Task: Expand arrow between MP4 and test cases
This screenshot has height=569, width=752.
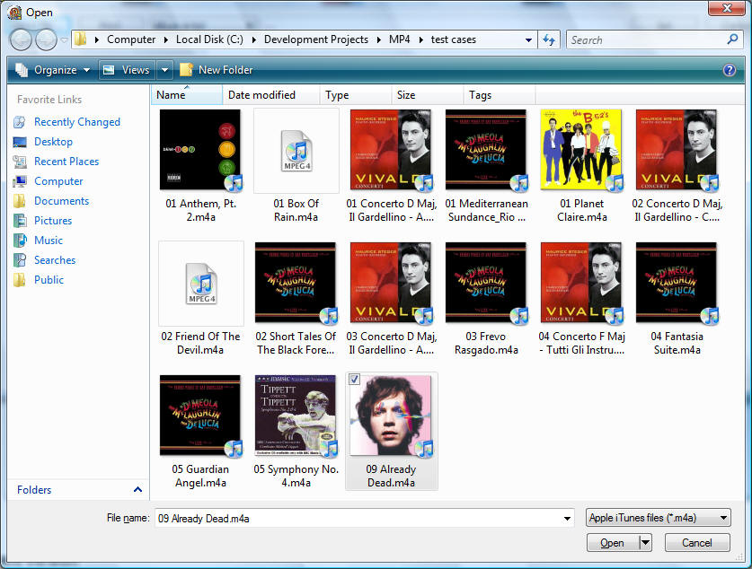Action: [420, 39]
